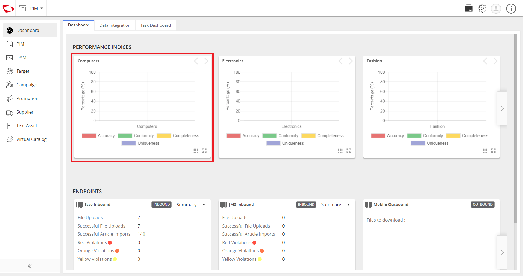The height and width of the screenshot is (276, 523).
Task: Open Summary dropdown on Esto Inbound
Action: click(191, 205)
